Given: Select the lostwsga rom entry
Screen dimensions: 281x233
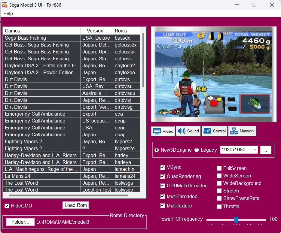Looking at the screenshot, I should tap(72, 183).
